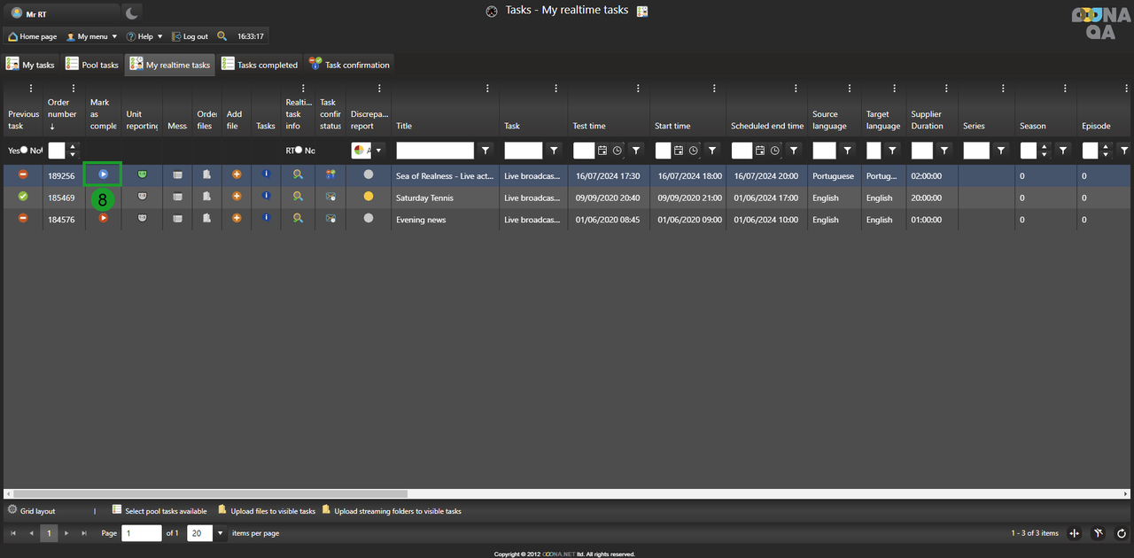Expand the Discrepancy report filter dropdown
This screenshot has height=558, width=1134.
point(379,151)
